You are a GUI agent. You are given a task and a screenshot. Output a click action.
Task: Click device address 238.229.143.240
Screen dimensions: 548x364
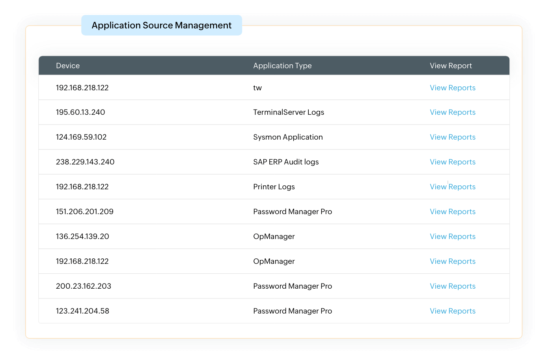coord(85,162)
